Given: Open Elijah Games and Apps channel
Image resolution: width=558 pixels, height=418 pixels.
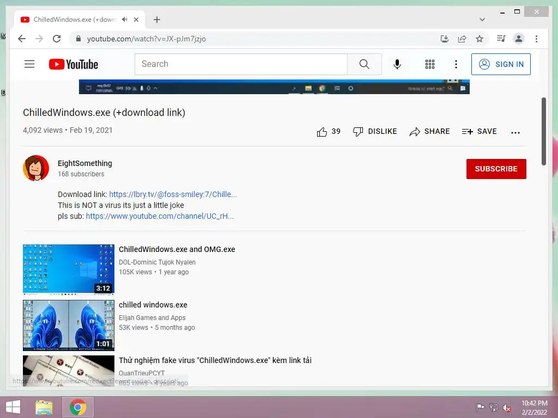Looking at the screenshot, I should point(152,318).
